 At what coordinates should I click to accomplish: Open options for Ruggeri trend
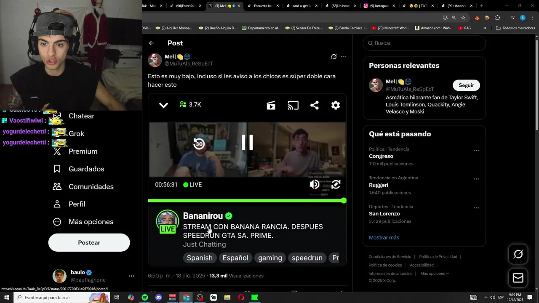pyautogui.click(x=477, y=179)
